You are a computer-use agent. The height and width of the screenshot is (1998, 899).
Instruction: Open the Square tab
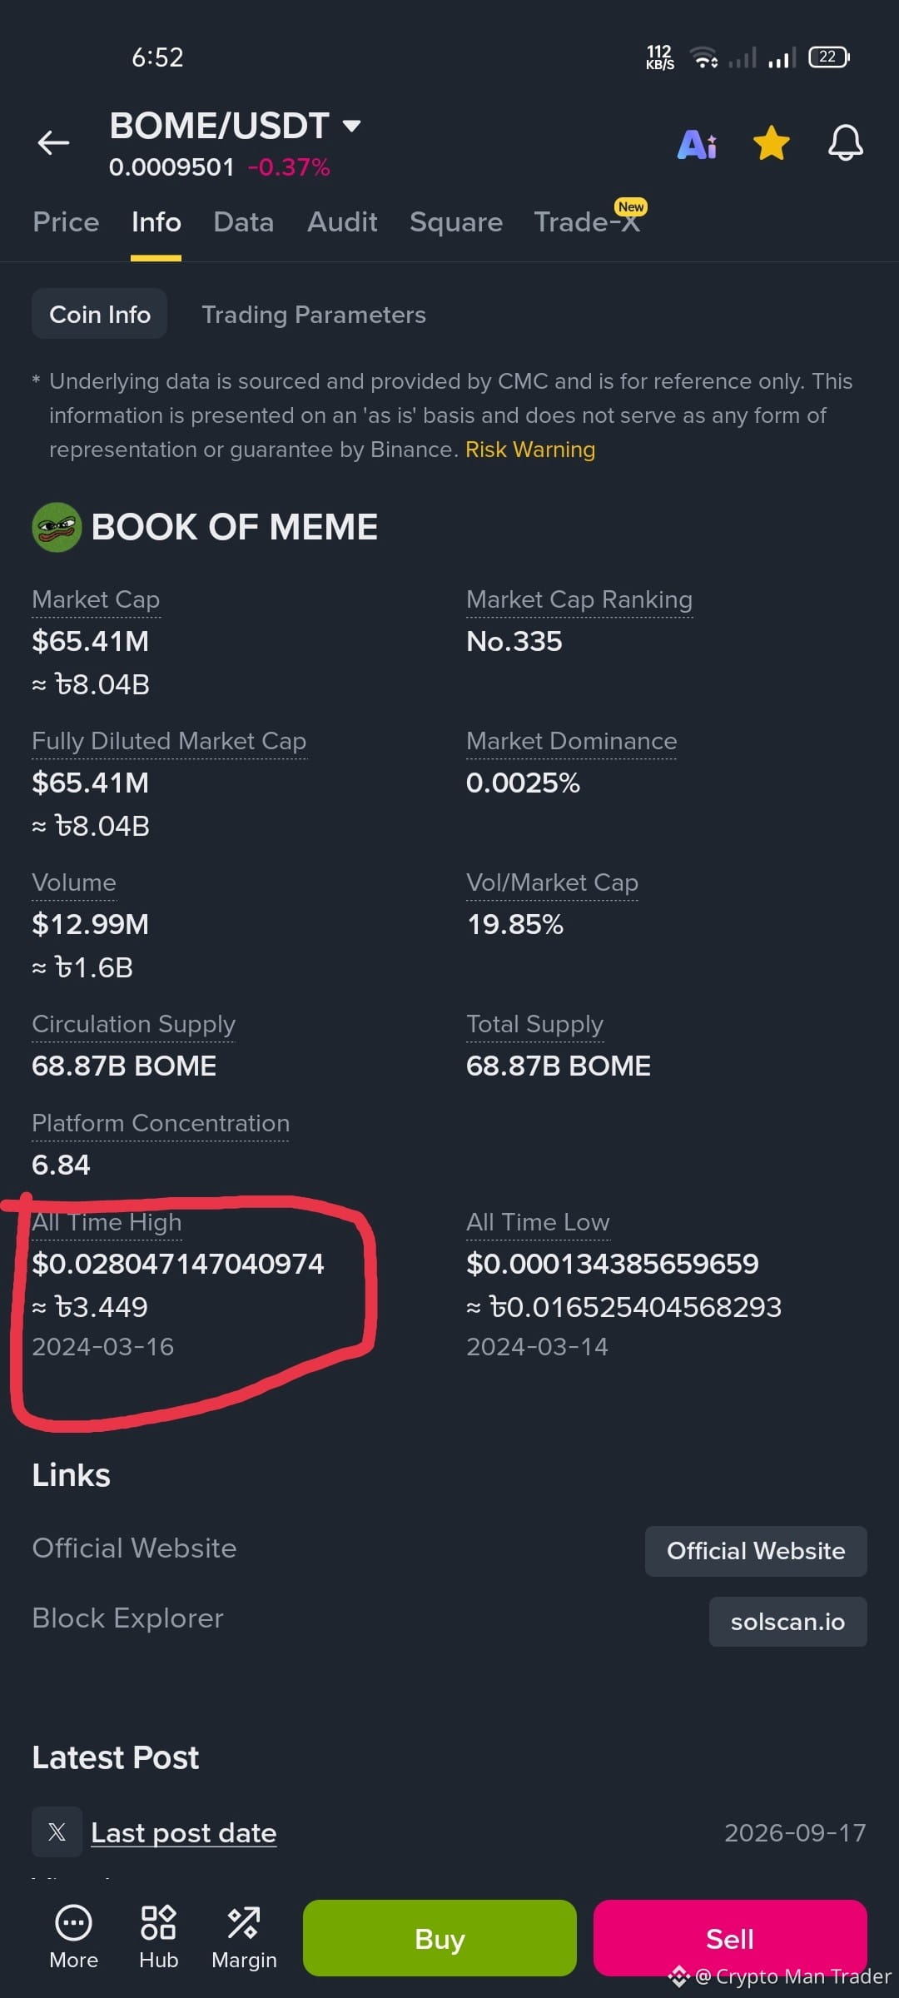click(x=456, y=222)
